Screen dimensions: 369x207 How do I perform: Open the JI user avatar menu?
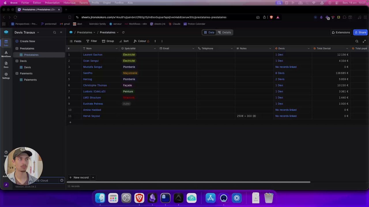click(6, 185)
